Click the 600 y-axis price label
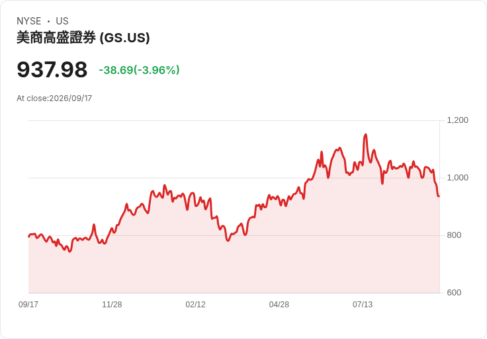487x339 pixels. [x=454, y=293]
